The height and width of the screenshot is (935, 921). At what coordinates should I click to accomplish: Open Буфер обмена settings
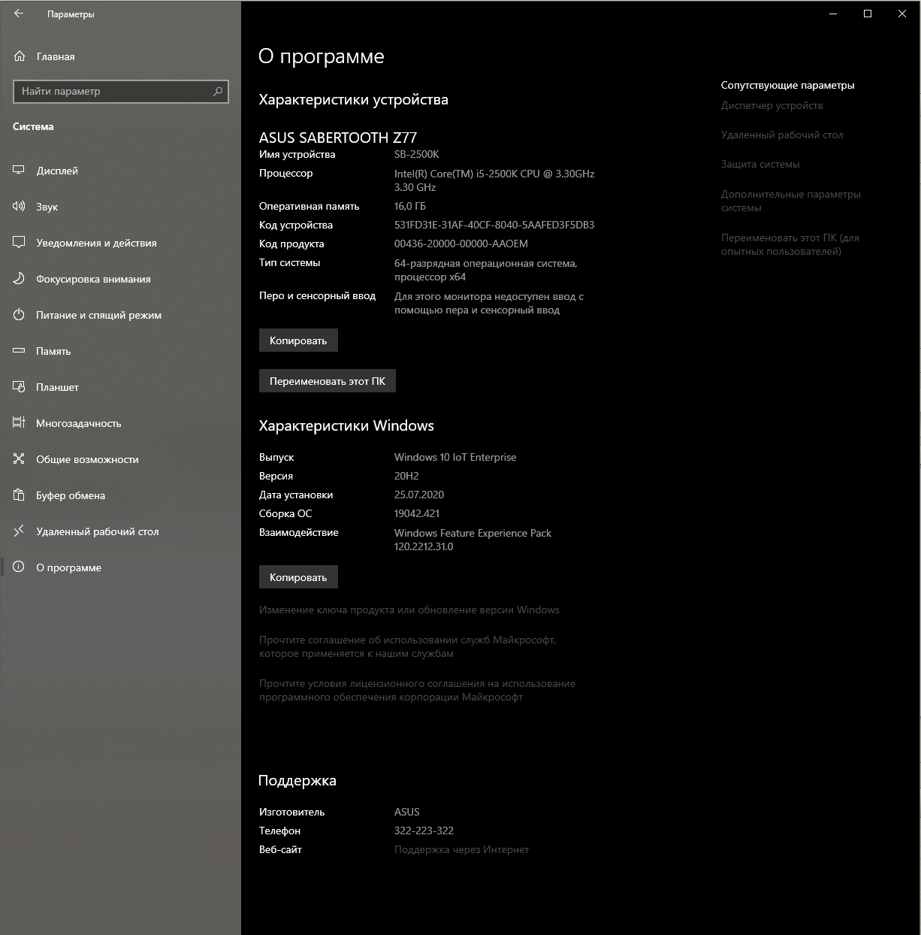pos(120,495)
